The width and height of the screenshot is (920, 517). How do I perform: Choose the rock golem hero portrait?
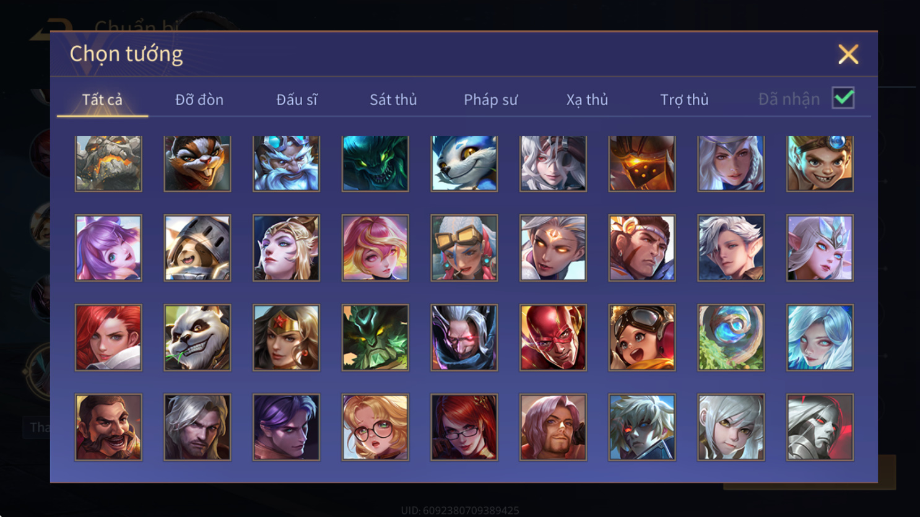pyautogui.click(x=108, y=163)
